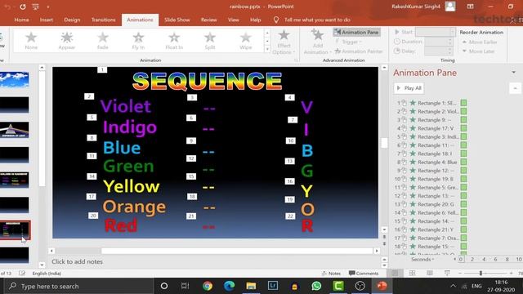Screen dimensions: 523x294
Task: Open WhatsApp from taskbar
Action: [316, 286]
